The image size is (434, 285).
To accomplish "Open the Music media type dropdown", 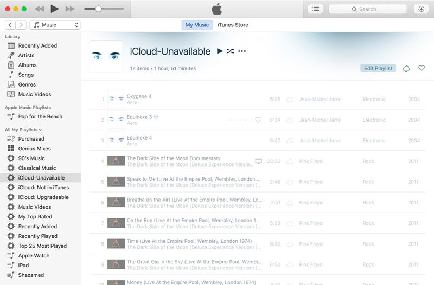I will click(55, 25).
